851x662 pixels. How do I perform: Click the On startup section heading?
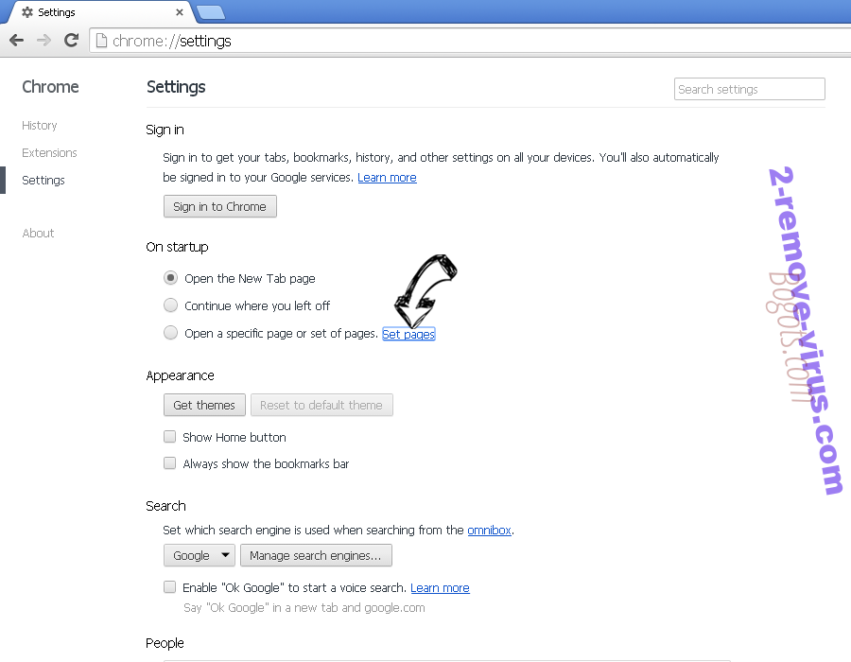coord(177,247)
